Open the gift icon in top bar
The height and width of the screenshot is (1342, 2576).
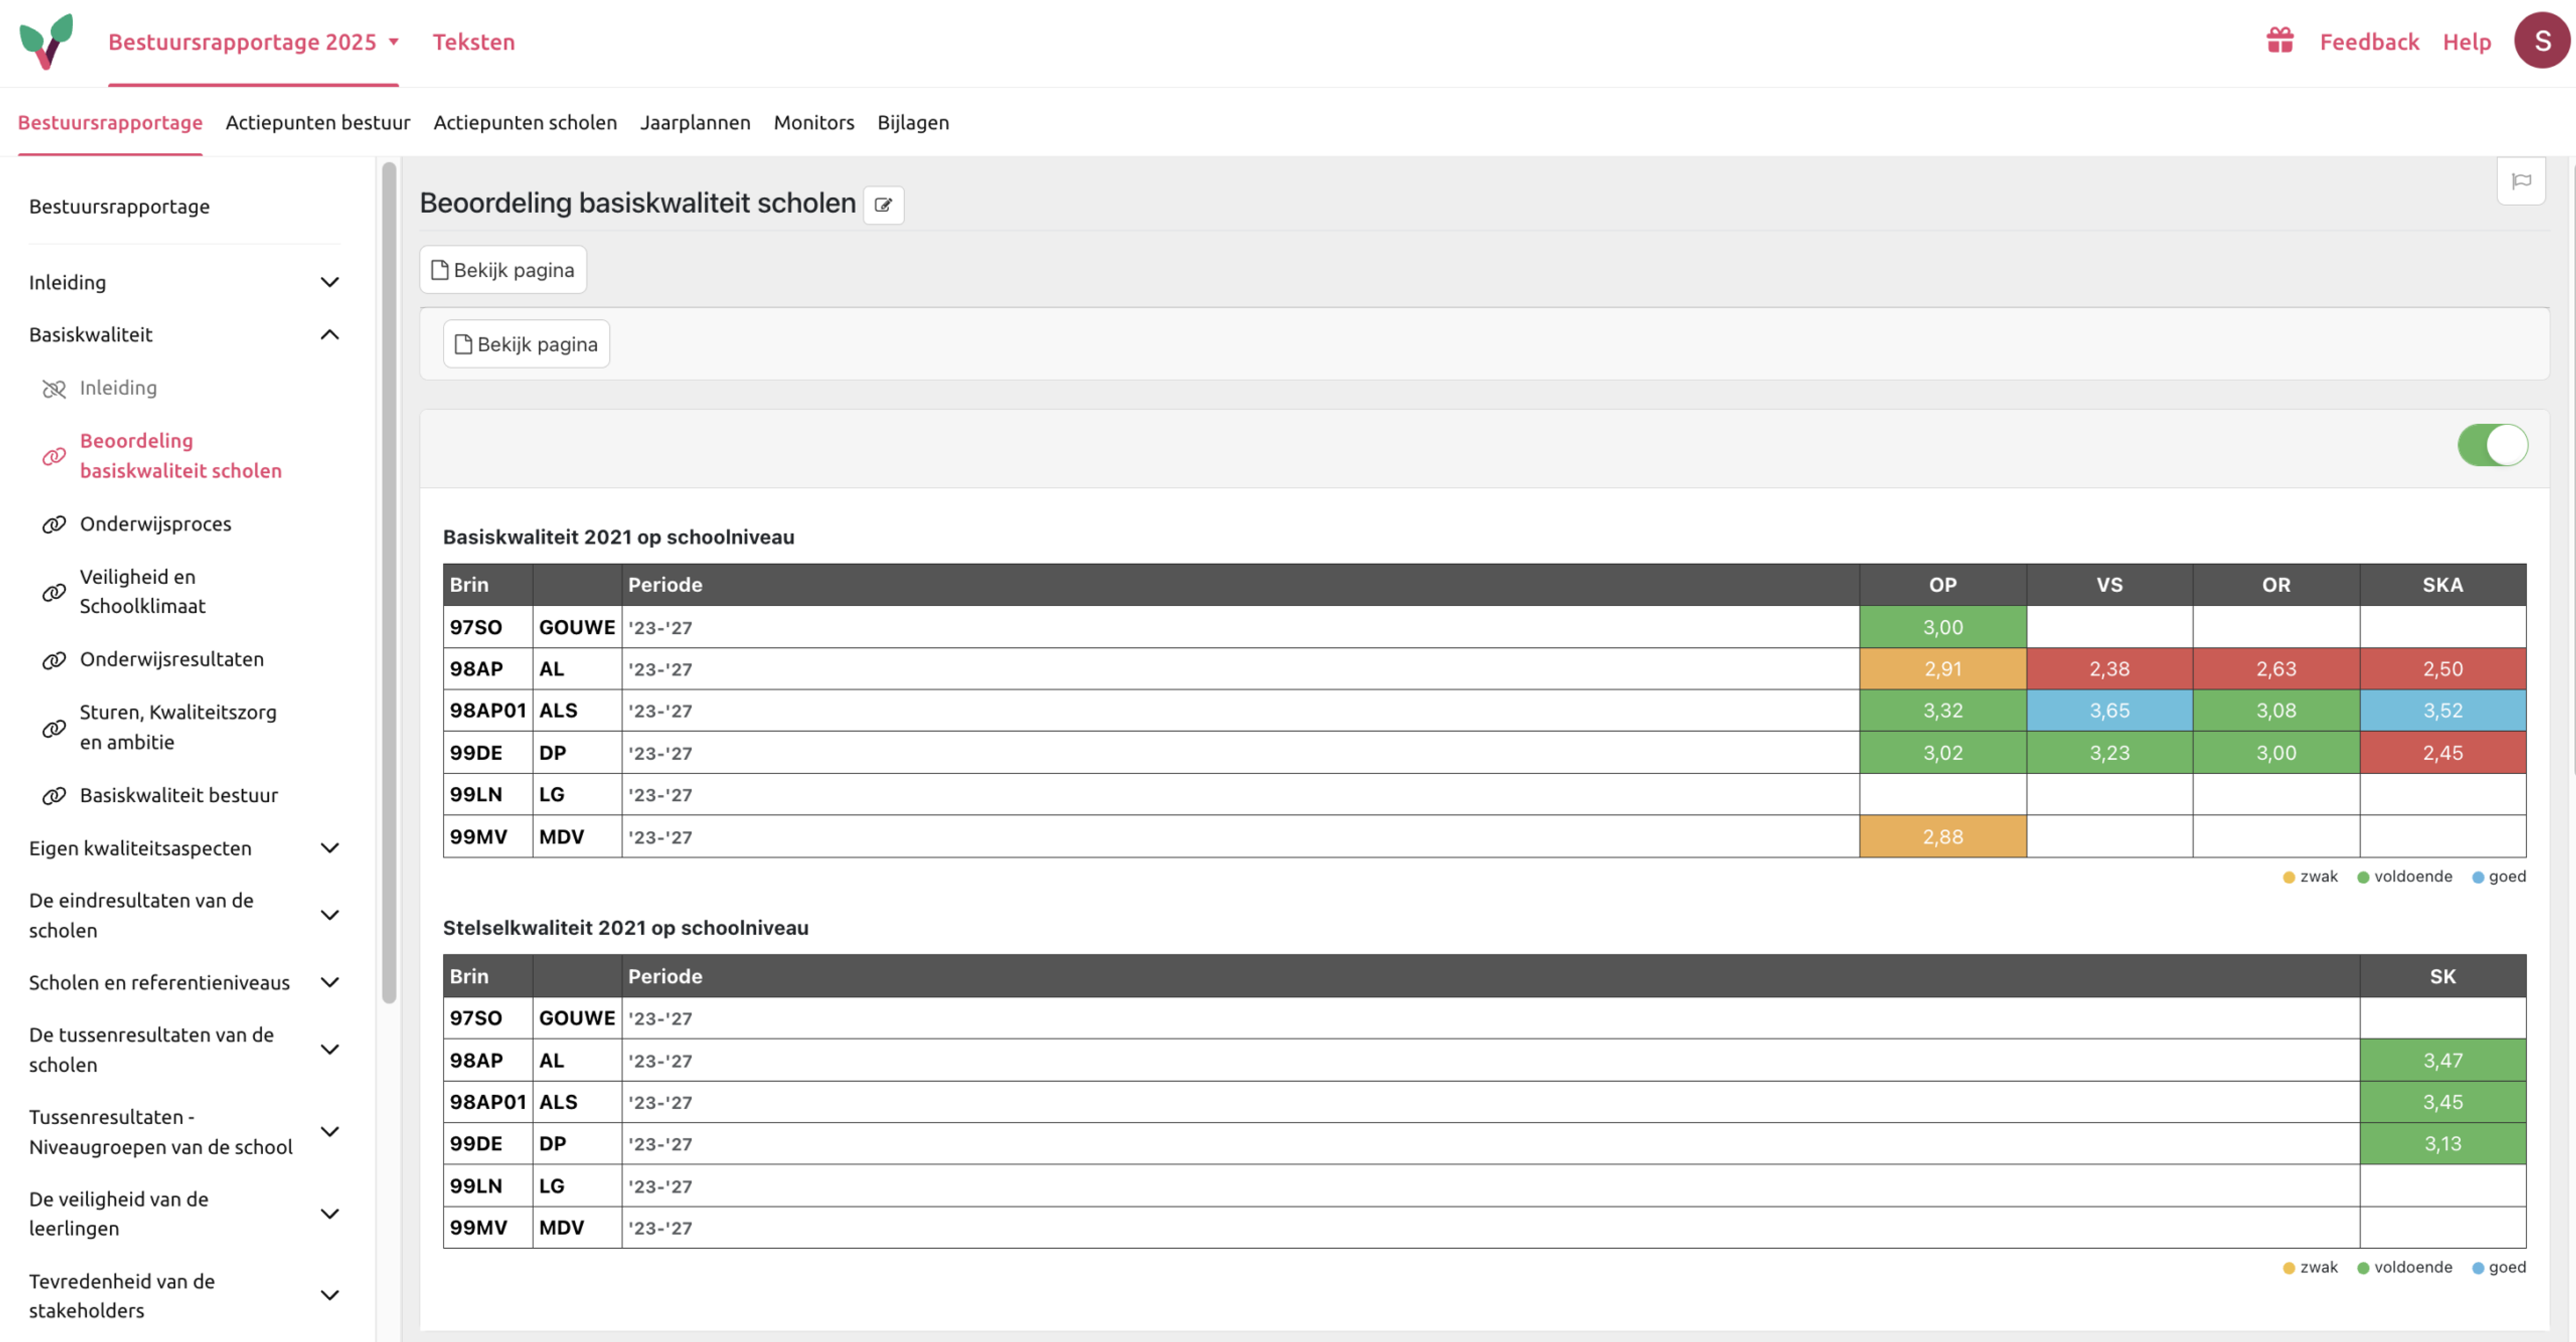click(2279, 40)
